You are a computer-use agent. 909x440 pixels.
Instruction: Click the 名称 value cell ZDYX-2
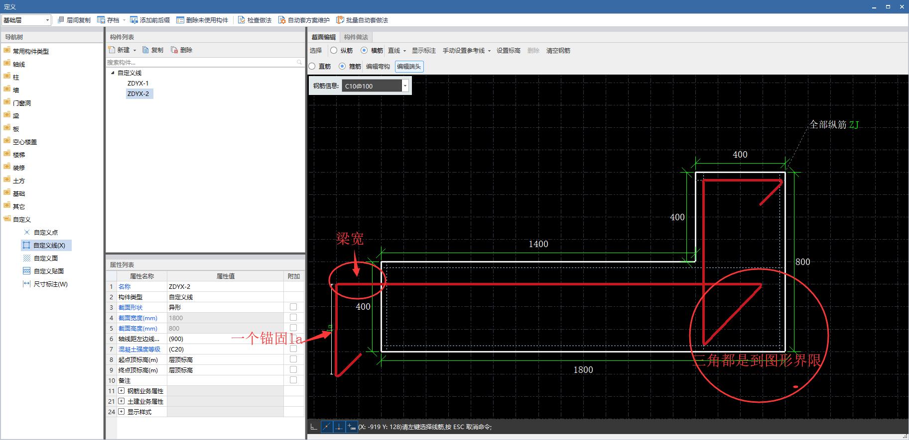point(225,286)
